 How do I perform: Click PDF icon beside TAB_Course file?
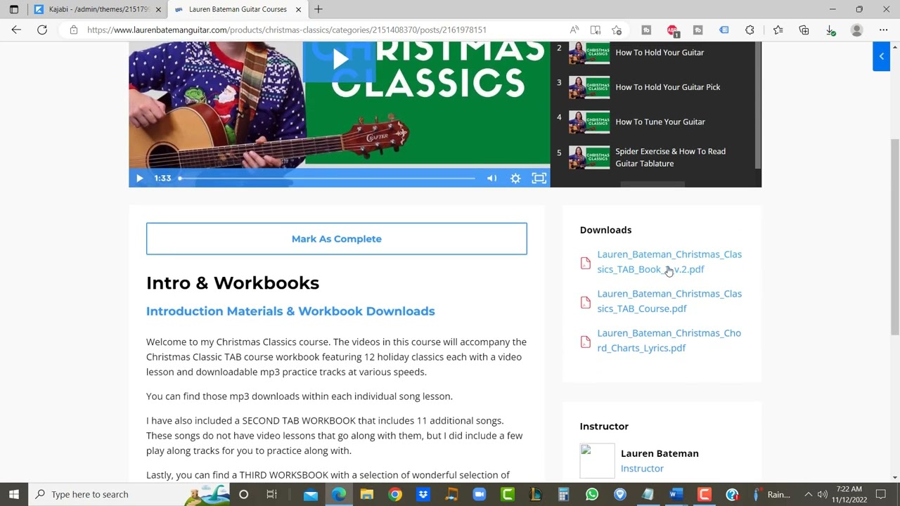(x=586, y=302)
